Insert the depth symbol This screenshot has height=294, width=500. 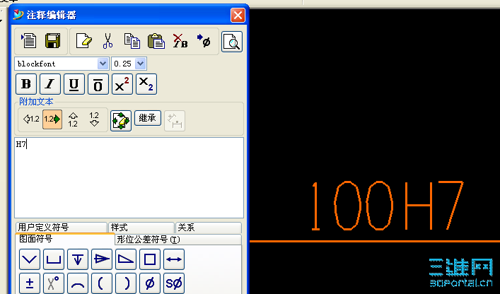78,259
